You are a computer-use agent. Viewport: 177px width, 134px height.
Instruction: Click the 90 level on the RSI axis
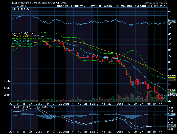click(x=170, y=12)
